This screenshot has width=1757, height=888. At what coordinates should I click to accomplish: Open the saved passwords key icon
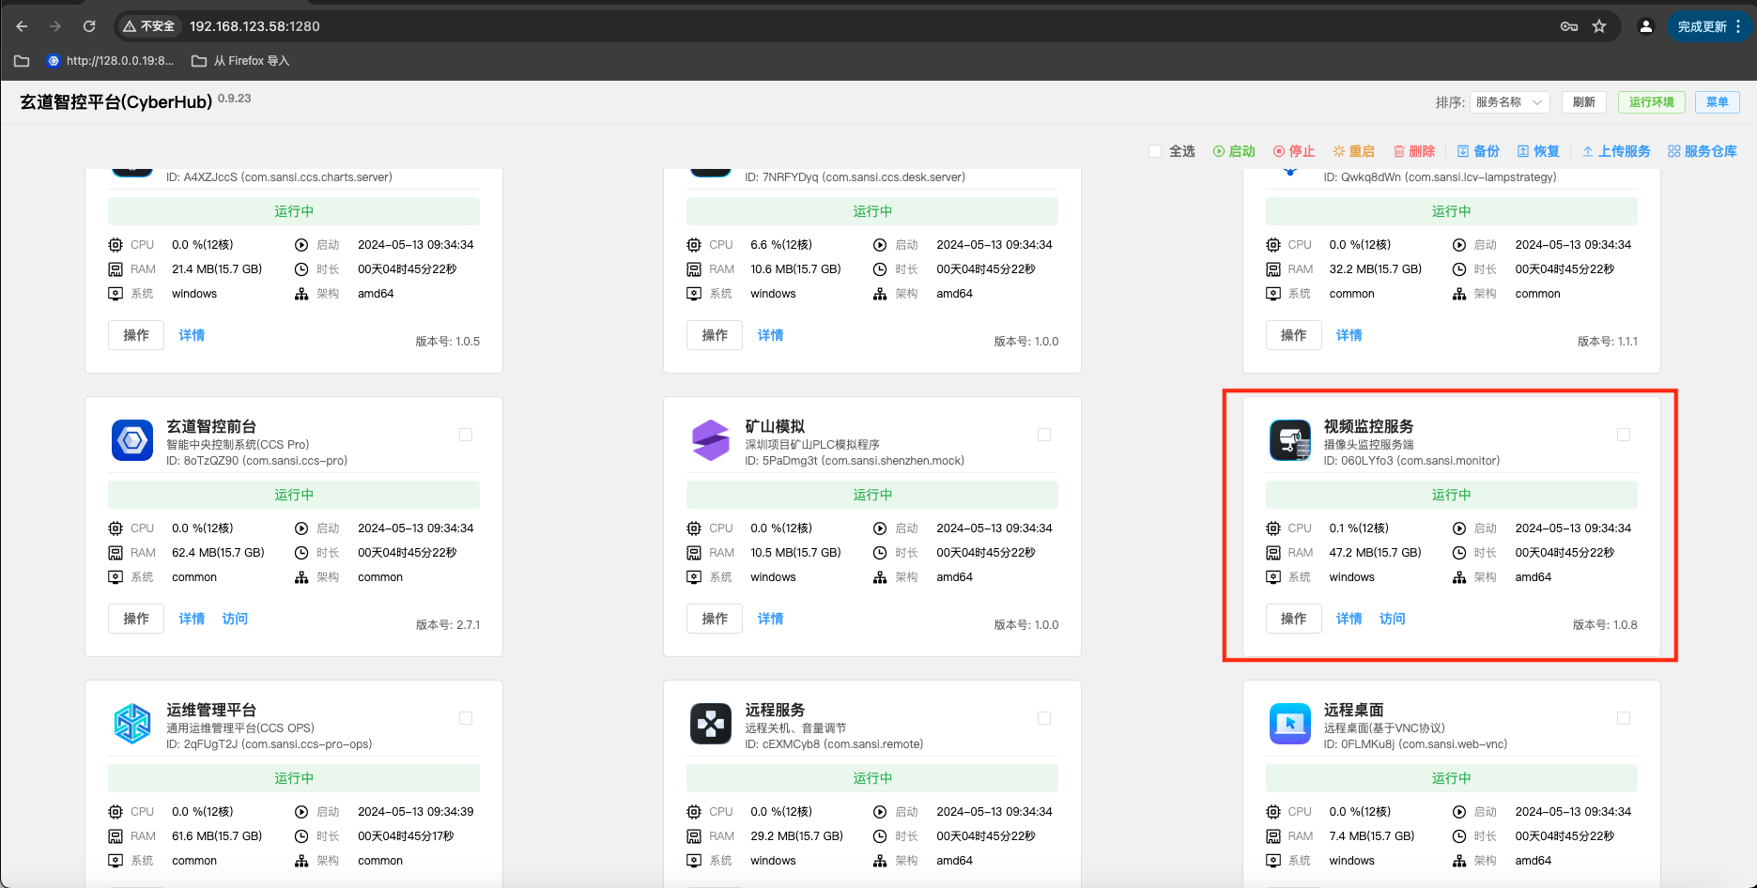click(x=1569, y=26)
